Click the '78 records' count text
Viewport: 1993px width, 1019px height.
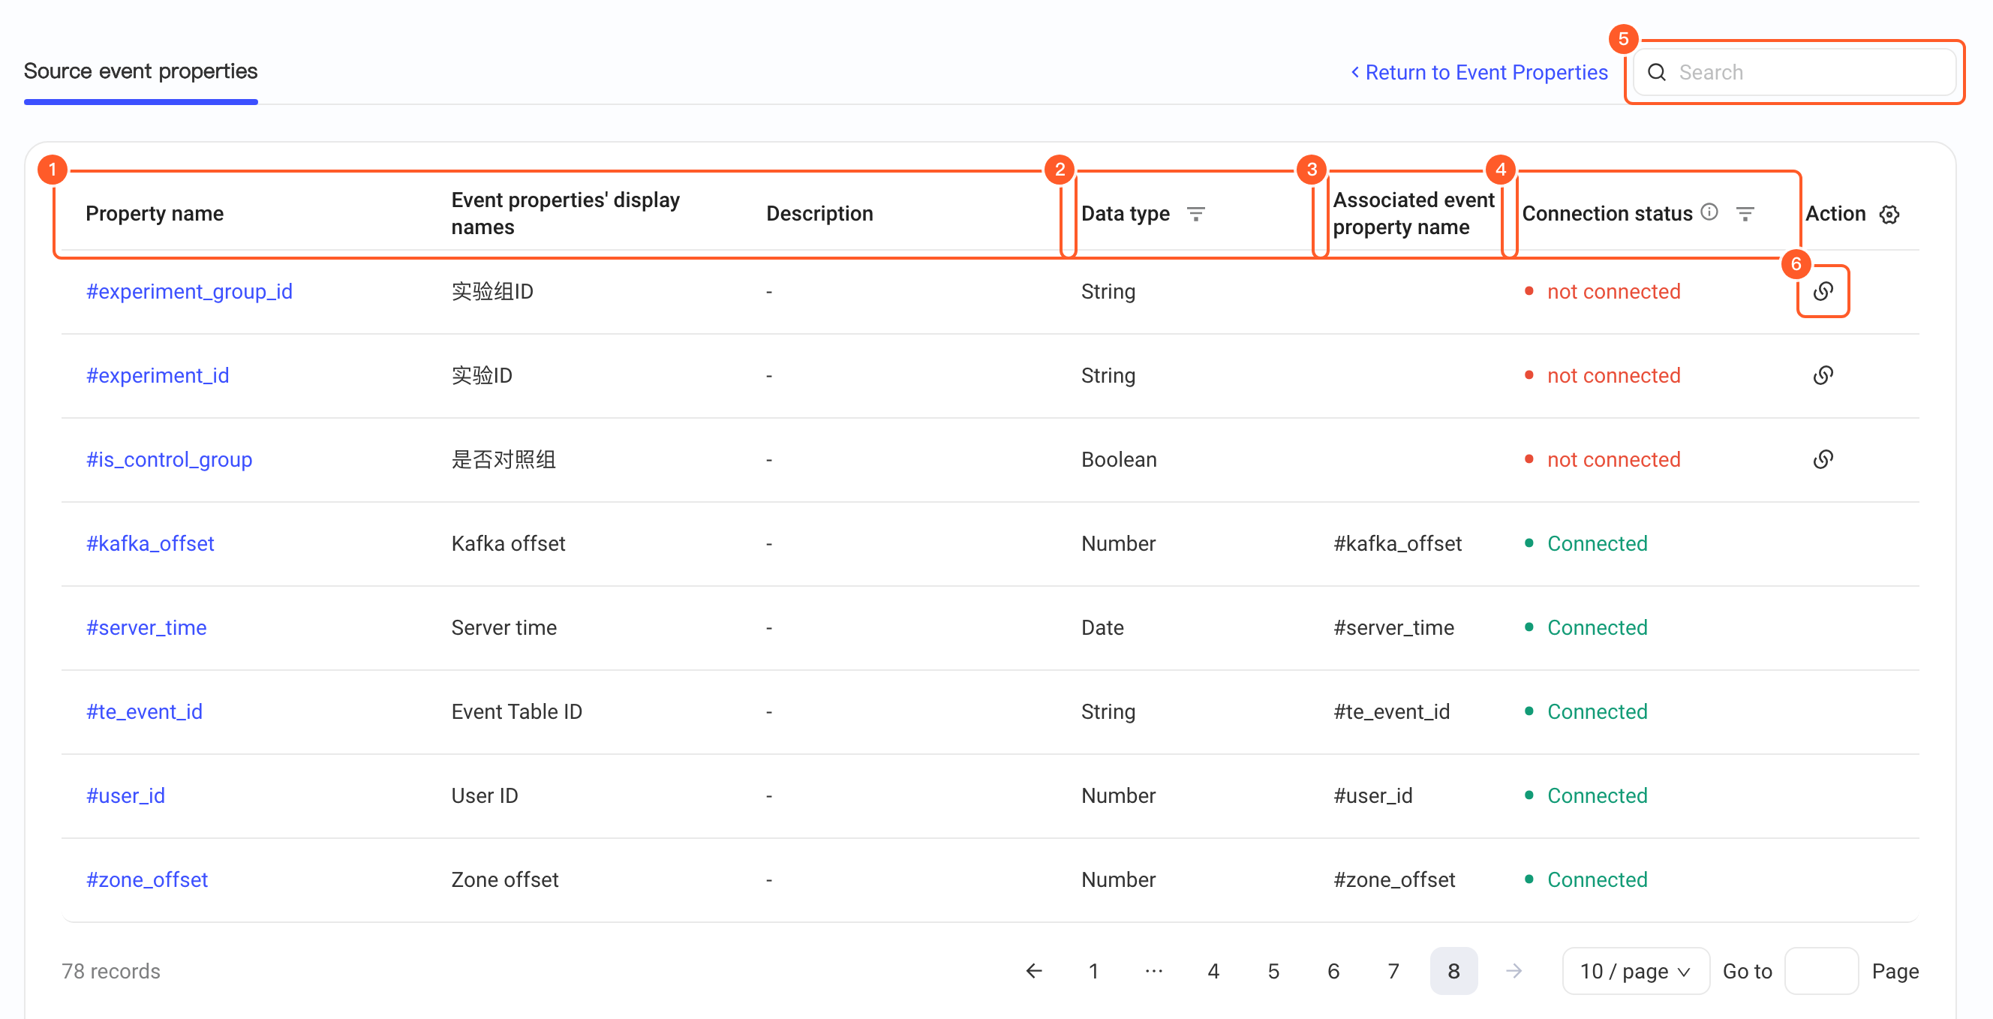point(110,970)
